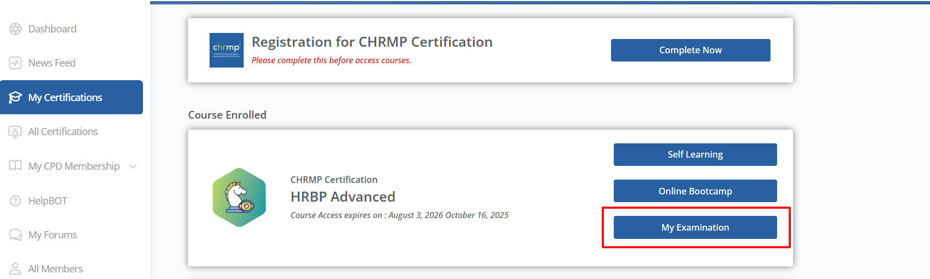Click the HelpBOT question mark icon
Screen dimensions: 930x279
15,200
